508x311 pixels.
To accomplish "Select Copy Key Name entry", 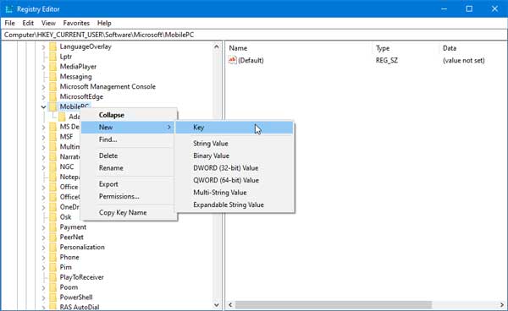I will [123, 212].
